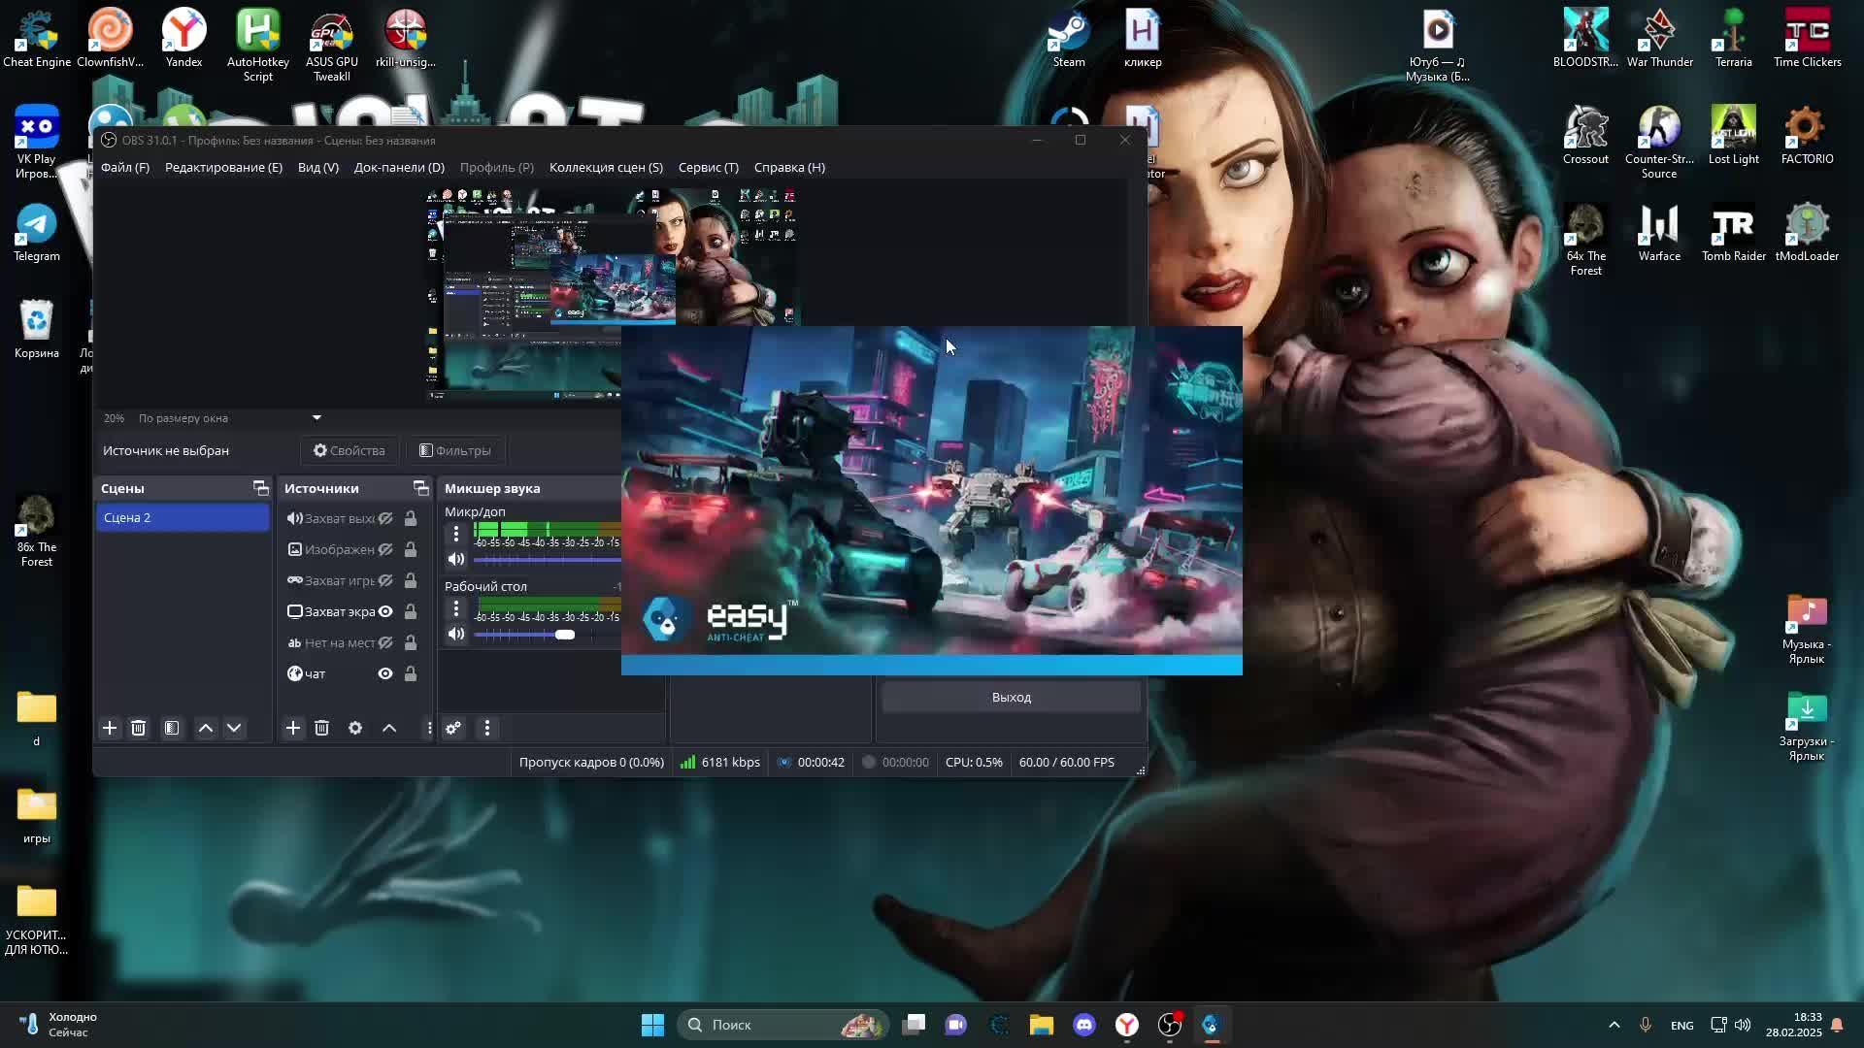
Task: Toggle visibility of the чат source
Action: pyautogui.click(x=385, y=673)
